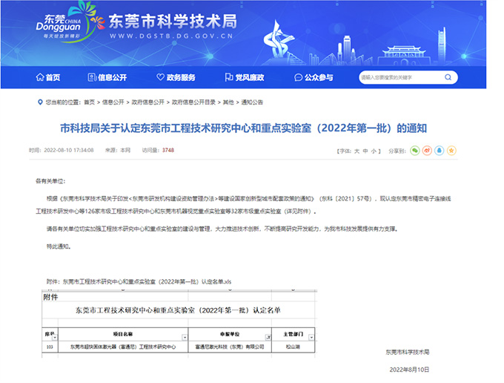Share to Weibo via red icon
The width and height of the screenshot is (504, 383).
click(427, 150)
